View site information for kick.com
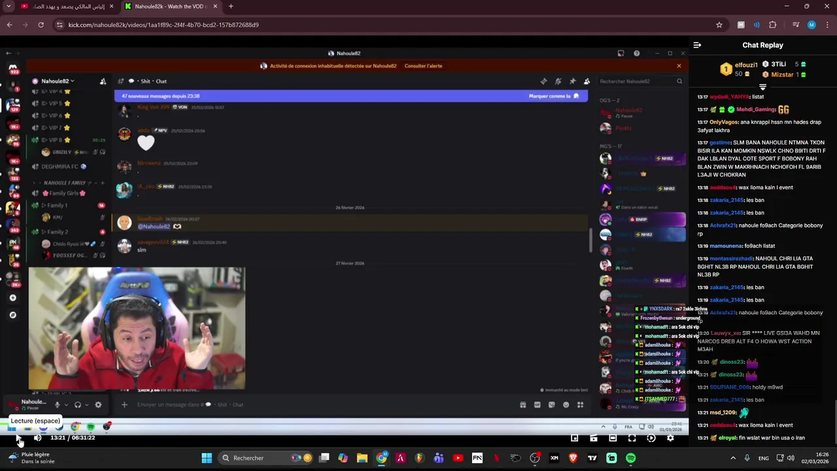 point(60,25)
